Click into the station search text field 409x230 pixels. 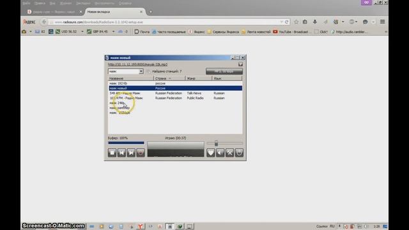pos(123,71)
